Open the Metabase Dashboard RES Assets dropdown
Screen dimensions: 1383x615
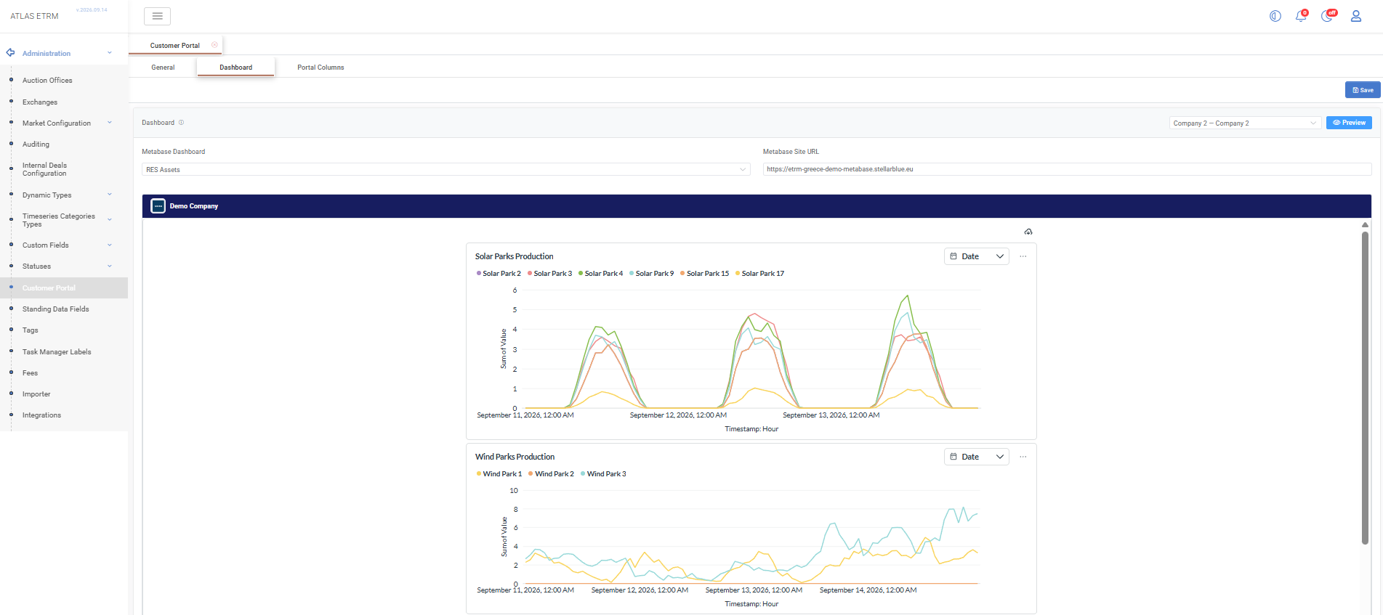coord(445,170)
